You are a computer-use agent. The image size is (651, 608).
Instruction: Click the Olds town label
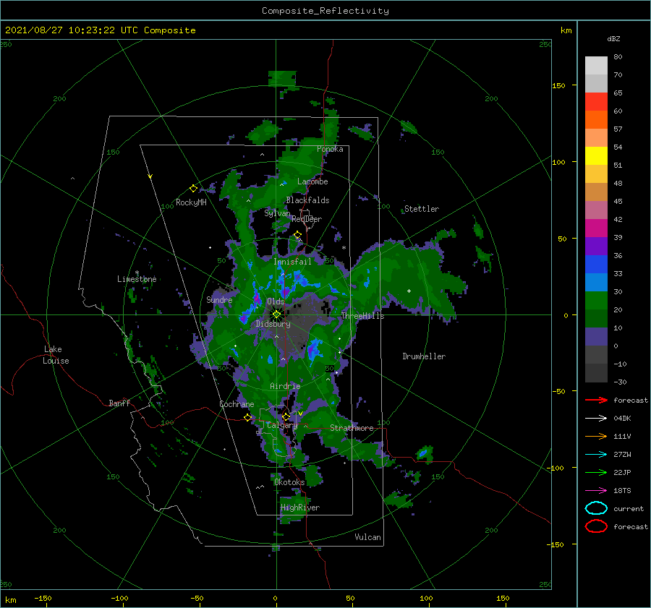tap(276, 301)
